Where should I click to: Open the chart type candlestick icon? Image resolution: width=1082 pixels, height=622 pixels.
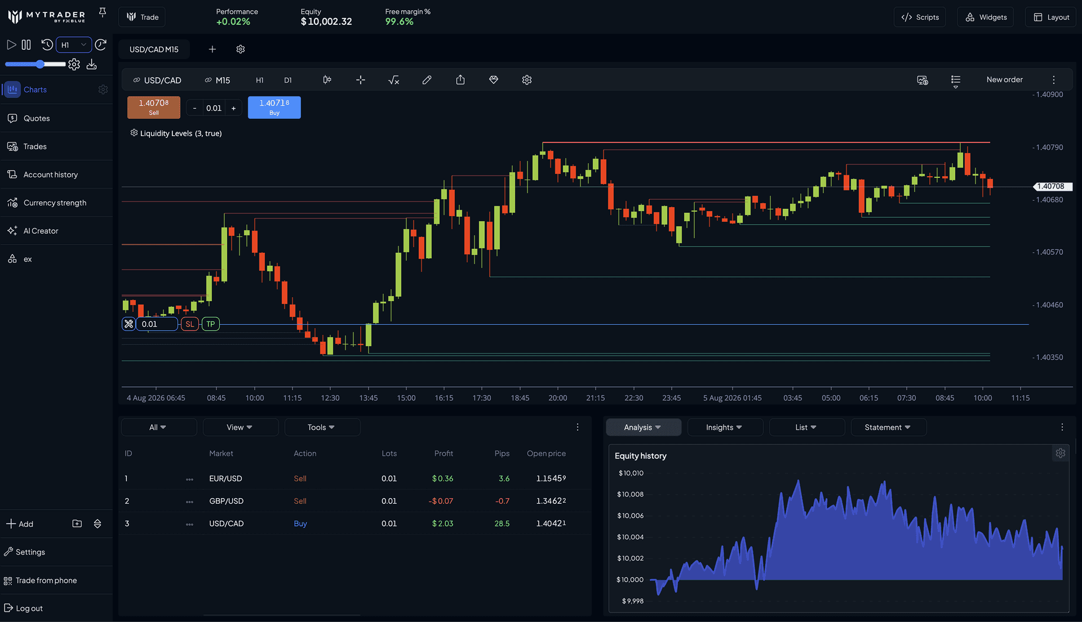(x=327, y=80)
